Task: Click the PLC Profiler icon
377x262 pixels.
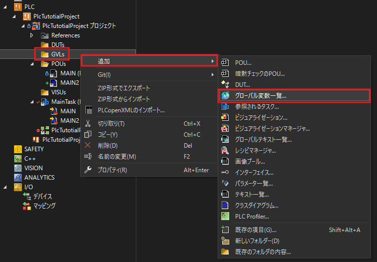Action: (x=225, y=216)
